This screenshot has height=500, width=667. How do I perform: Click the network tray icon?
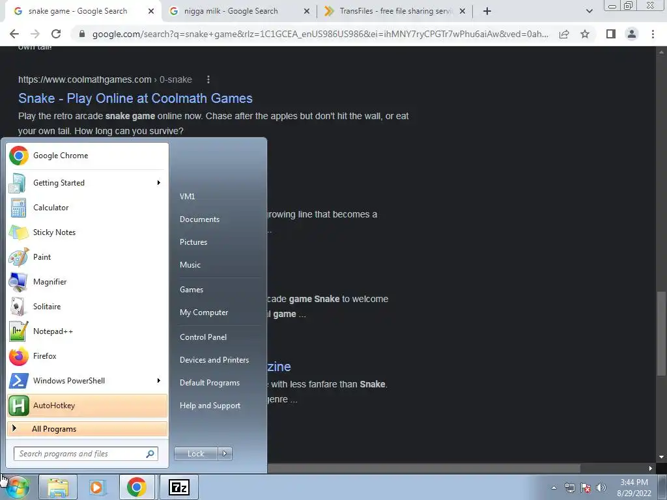coord(569,488)
